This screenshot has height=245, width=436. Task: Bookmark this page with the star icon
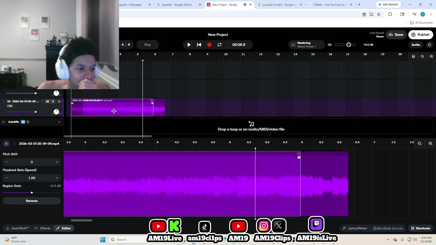[378, 14]
